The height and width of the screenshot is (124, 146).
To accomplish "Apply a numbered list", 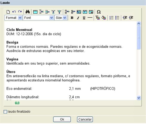I will pos(111,18).
